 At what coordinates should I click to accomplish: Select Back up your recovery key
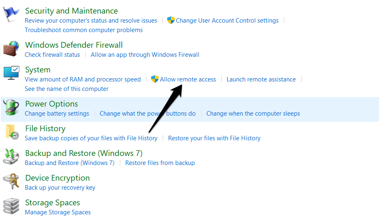coord(60,188)
